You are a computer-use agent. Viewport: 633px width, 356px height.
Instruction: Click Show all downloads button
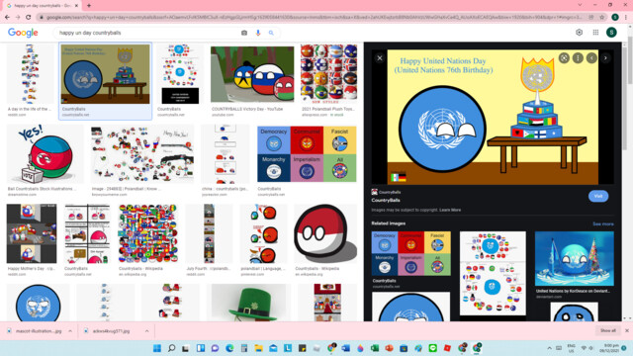(608, 330)
